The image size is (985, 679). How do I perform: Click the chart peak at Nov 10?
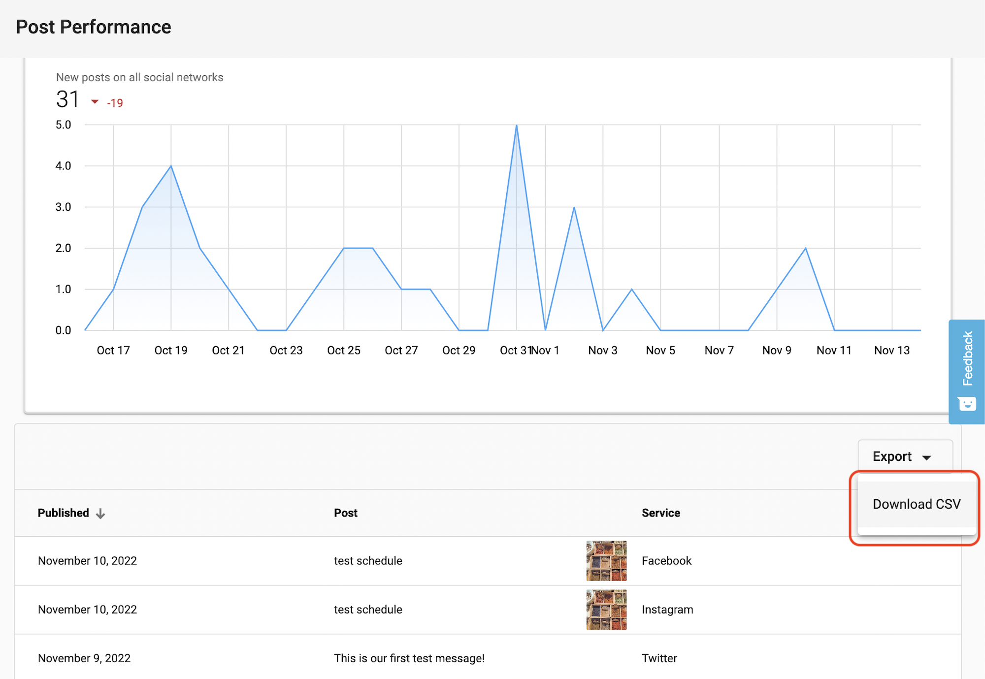coord(806,248)
